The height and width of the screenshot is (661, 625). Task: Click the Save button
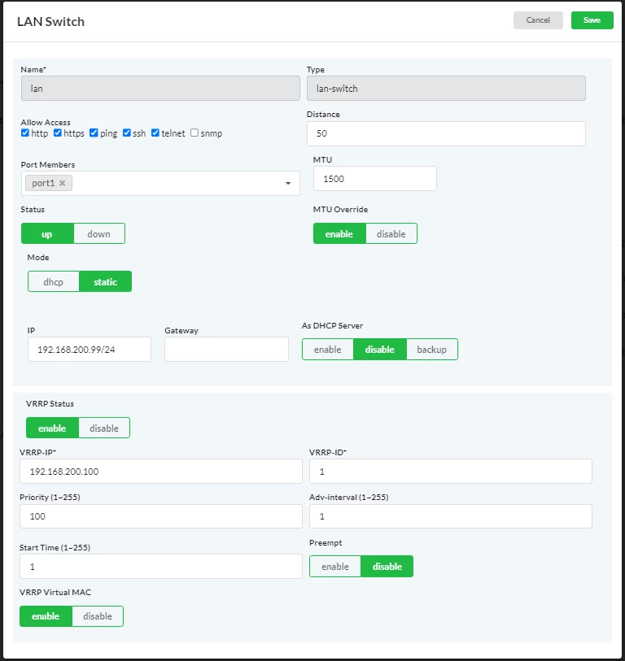(592, 20)
